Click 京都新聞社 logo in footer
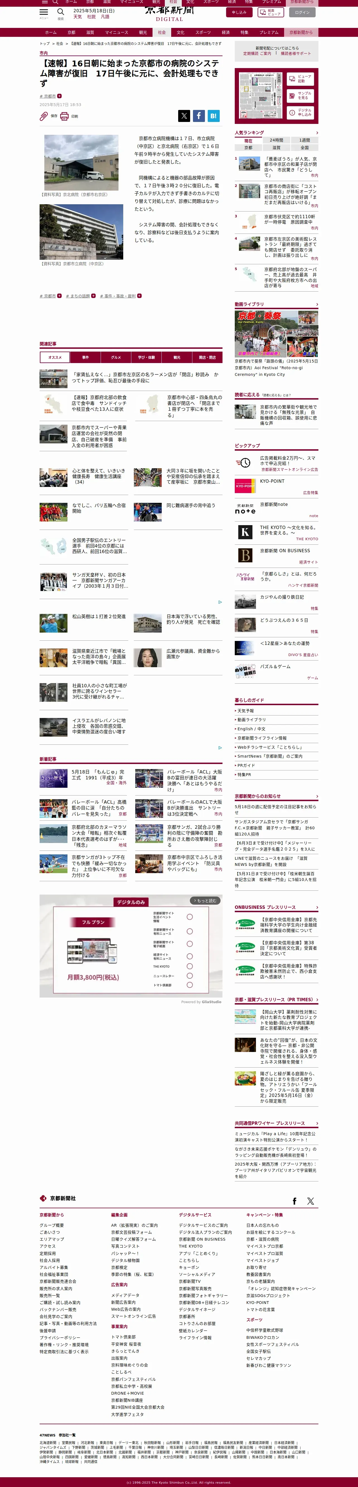 pos(58,1198)
